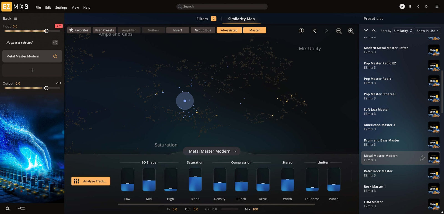Screen dimensions: 444x214
Task: Toggle the Guitars filter
Action: pos(153,30)
